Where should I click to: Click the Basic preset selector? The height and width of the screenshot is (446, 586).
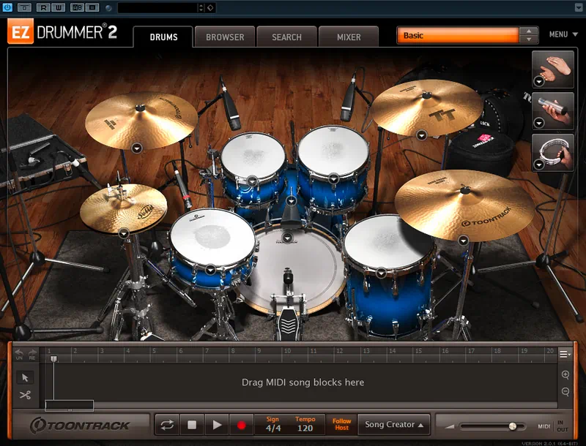tap(457, 35)
